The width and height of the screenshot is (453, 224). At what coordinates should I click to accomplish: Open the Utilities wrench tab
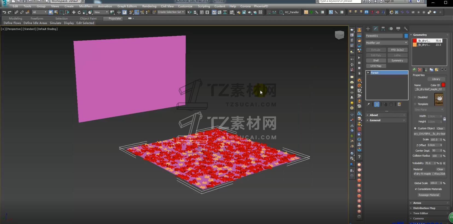pyautogui.click(x=406, y=29)
